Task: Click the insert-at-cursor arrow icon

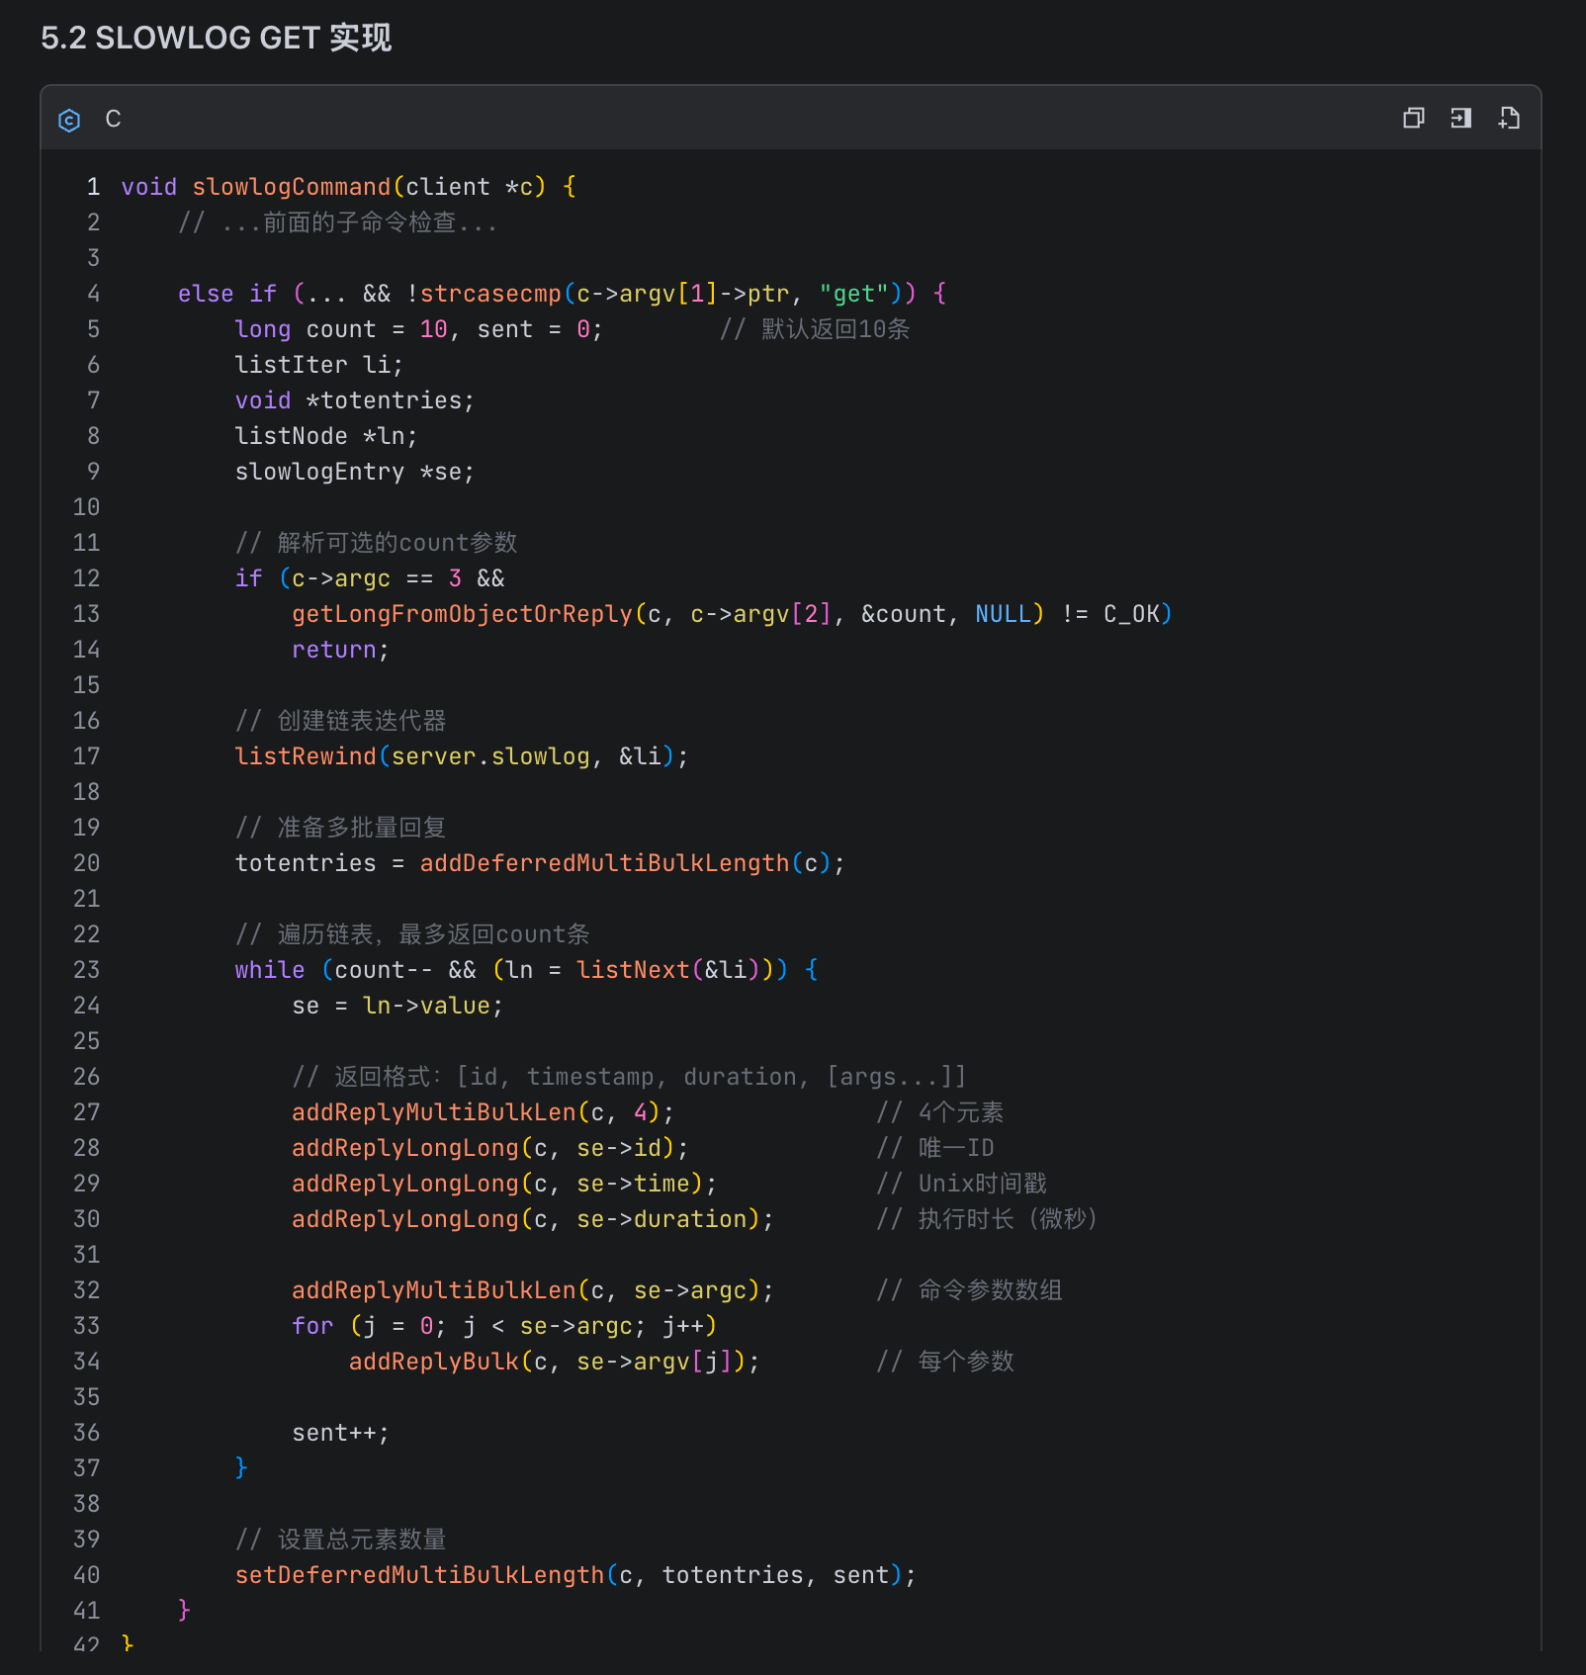Action: tap(1460, 119)
